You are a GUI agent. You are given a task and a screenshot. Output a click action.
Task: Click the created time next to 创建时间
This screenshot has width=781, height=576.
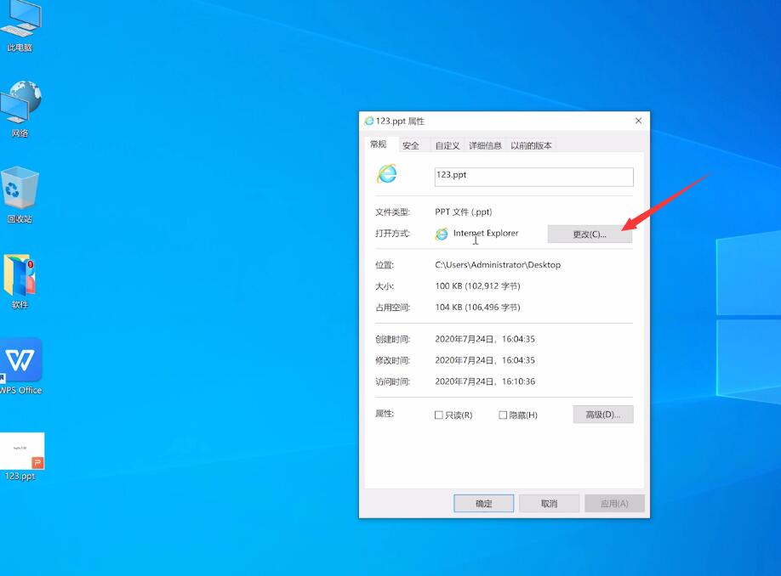click(x=485, y=339)
